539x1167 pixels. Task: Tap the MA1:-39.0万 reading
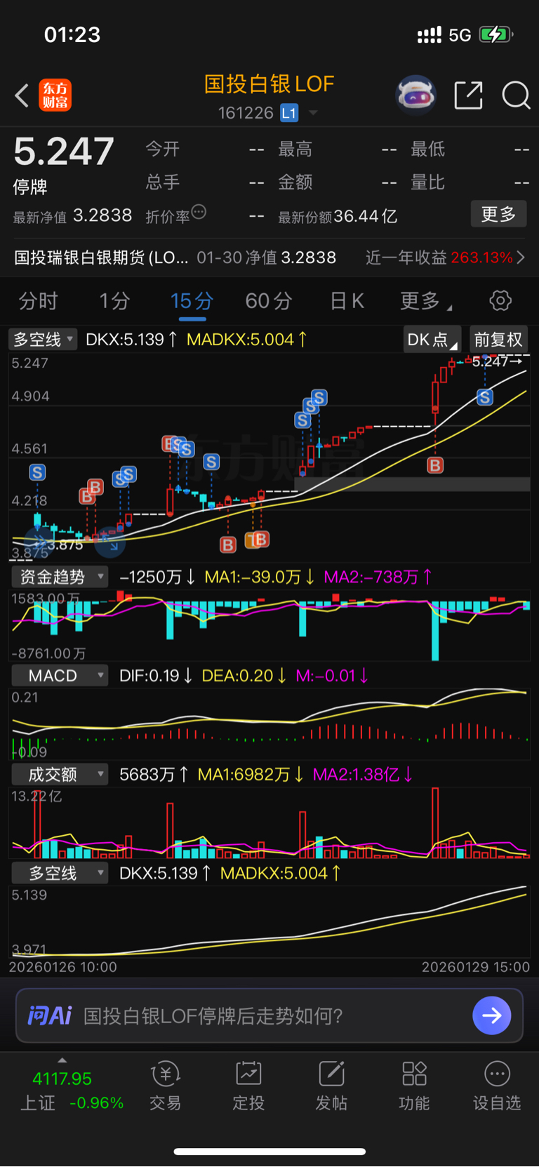(260, 578)
